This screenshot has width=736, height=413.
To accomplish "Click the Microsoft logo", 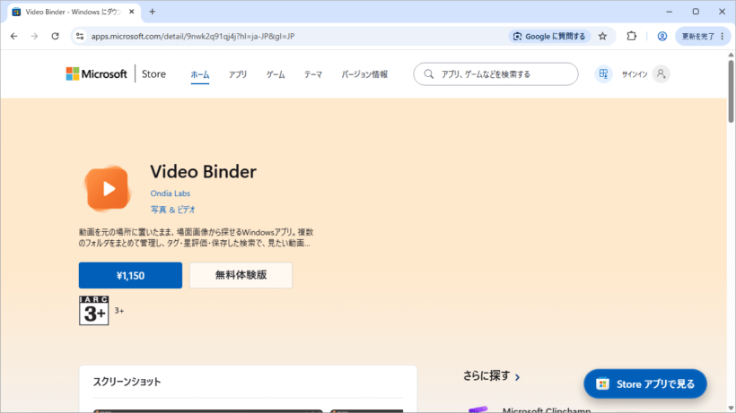I will 96,74.
